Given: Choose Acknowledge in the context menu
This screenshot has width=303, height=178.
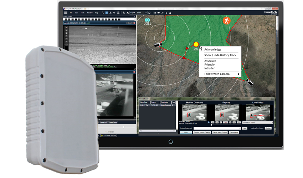Looking at the screenshot, I should pos(212,49).
